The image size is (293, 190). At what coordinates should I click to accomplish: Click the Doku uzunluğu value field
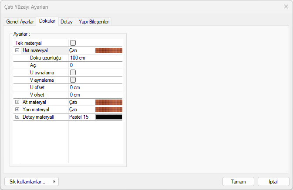[95, 58]
